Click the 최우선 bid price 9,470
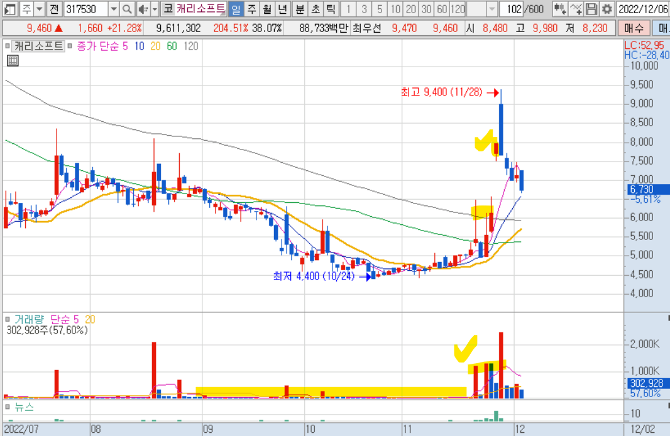Screen dimensions: 670x436 404,28
